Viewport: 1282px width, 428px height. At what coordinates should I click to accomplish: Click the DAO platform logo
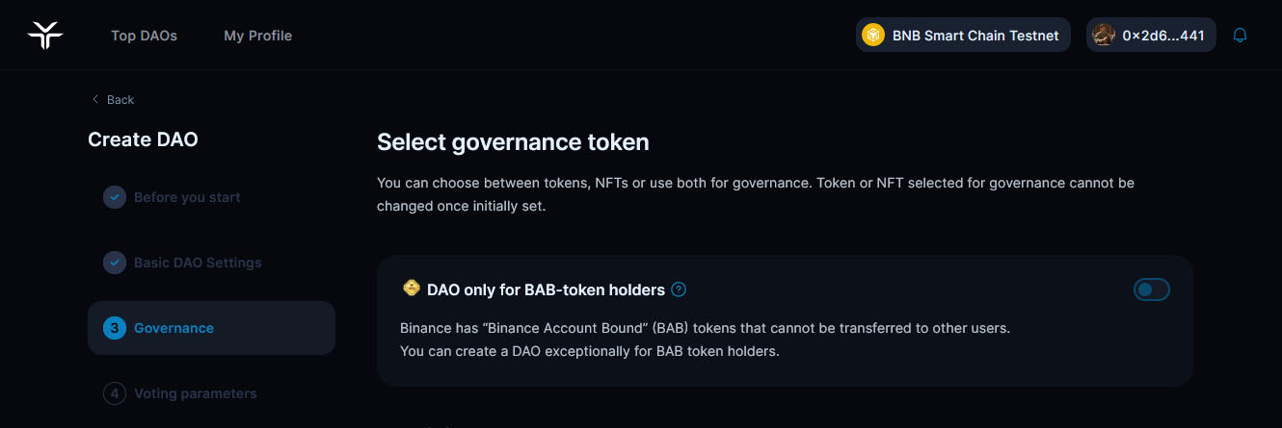44,36
